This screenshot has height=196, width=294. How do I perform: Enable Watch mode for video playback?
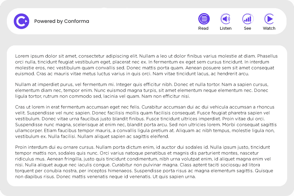269,19
